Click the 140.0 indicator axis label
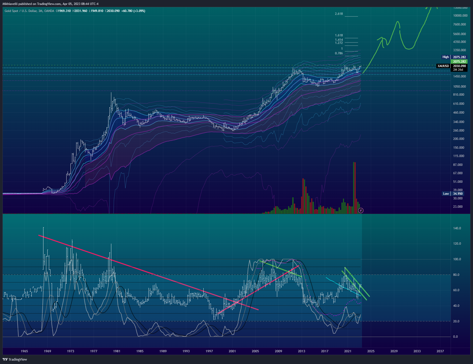This screenshot has width=473, height=364. [457, 228]
